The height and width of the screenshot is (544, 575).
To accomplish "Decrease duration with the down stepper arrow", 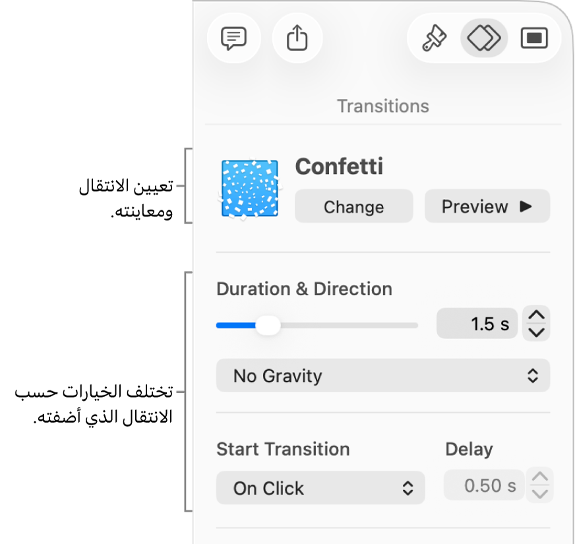I will (x=537, y=332).
